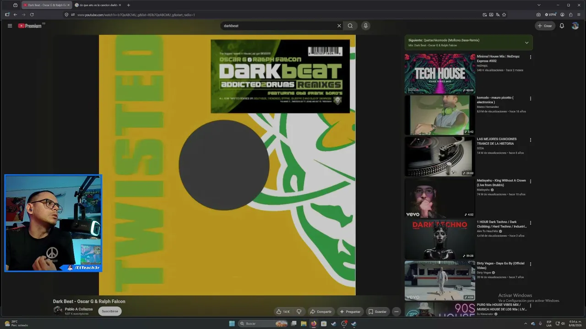Click the Dark Beat video player

coord(227,165)
